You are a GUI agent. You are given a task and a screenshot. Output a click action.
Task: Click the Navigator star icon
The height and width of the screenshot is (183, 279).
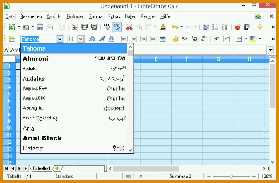click(x=260, y=27)
